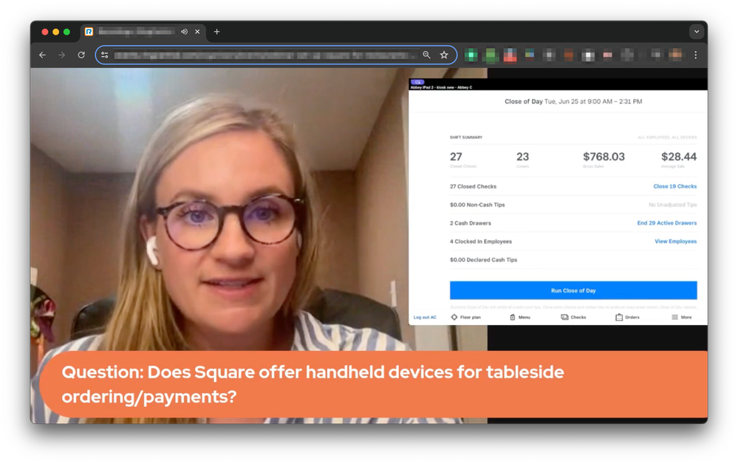738x464 pixels.
Task: Open the View Employees link
Action: pyautogui.click(x=675, y=242)
